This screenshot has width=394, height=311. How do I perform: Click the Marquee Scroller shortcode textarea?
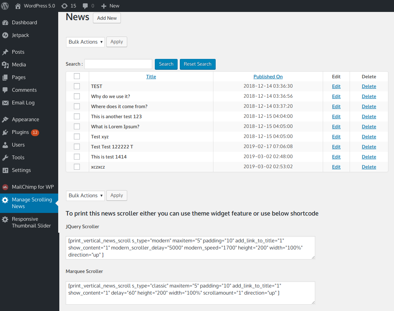(x=190, y=293)
